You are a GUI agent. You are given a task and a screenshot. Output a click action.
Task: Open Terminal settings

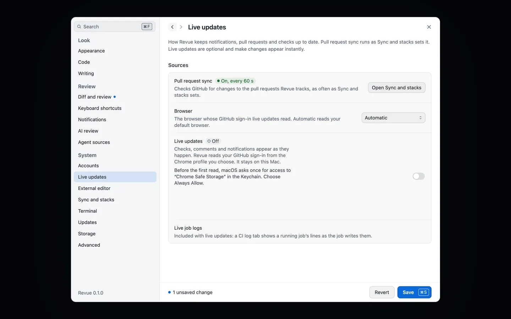click(115, 211)
